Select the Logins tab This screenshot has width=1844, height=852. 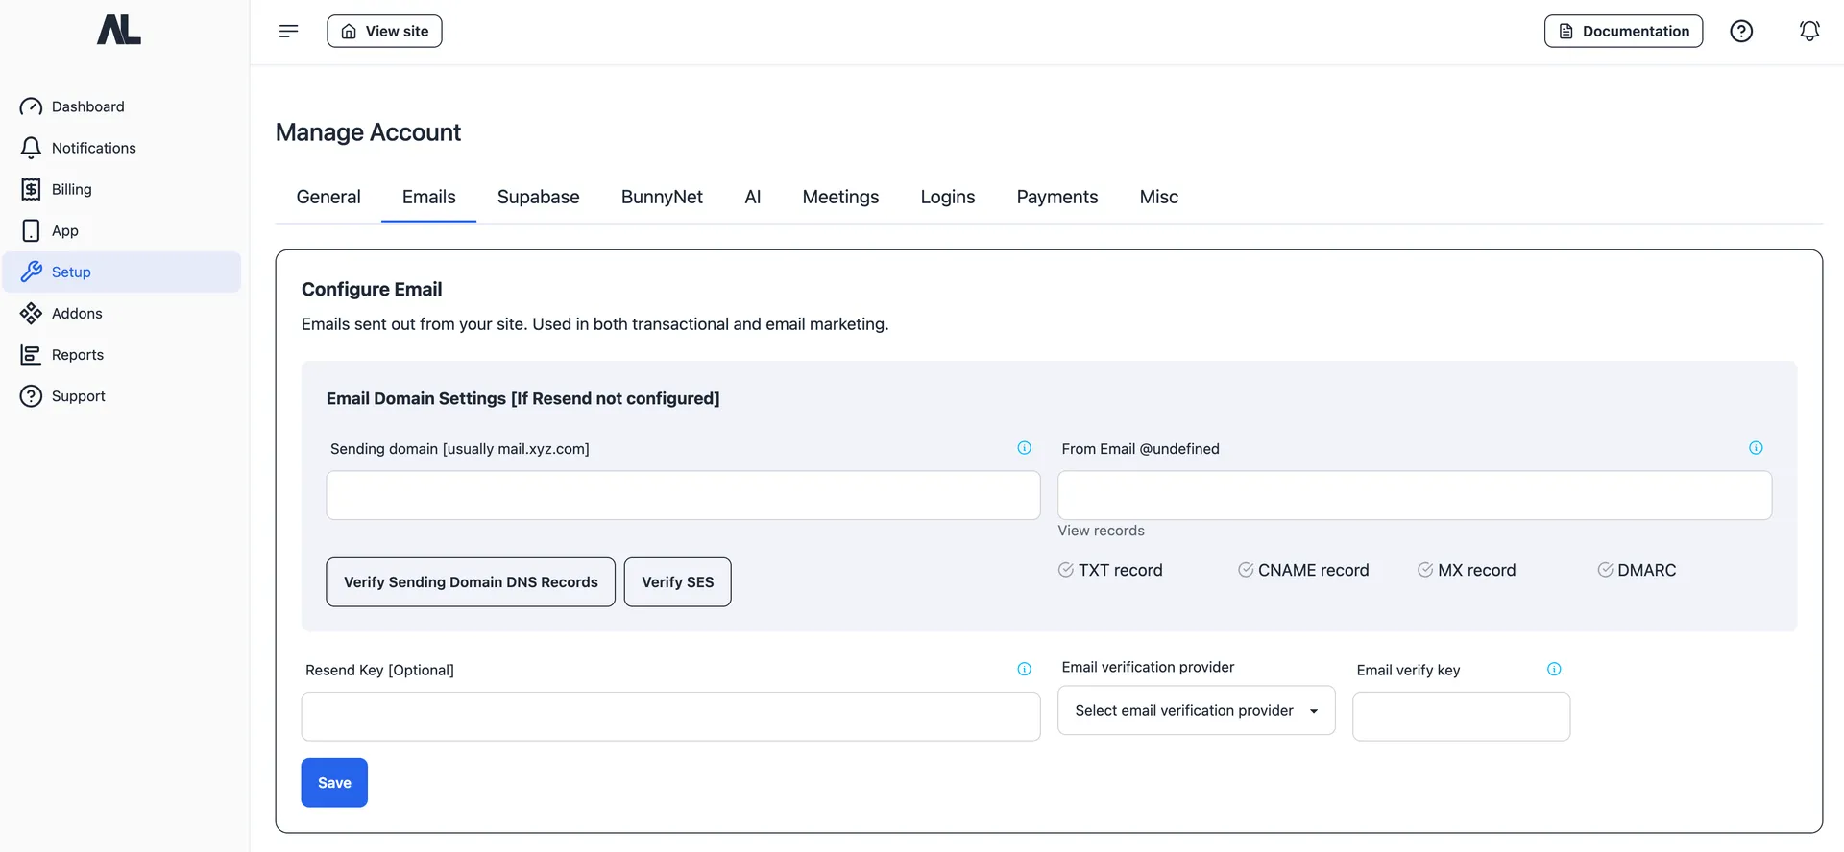tap(948, 197)
